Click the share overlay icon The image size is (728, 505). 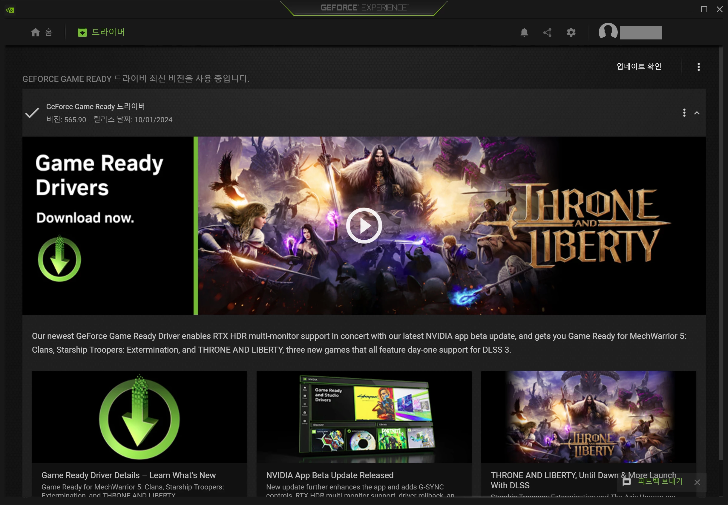click(548, 32)
